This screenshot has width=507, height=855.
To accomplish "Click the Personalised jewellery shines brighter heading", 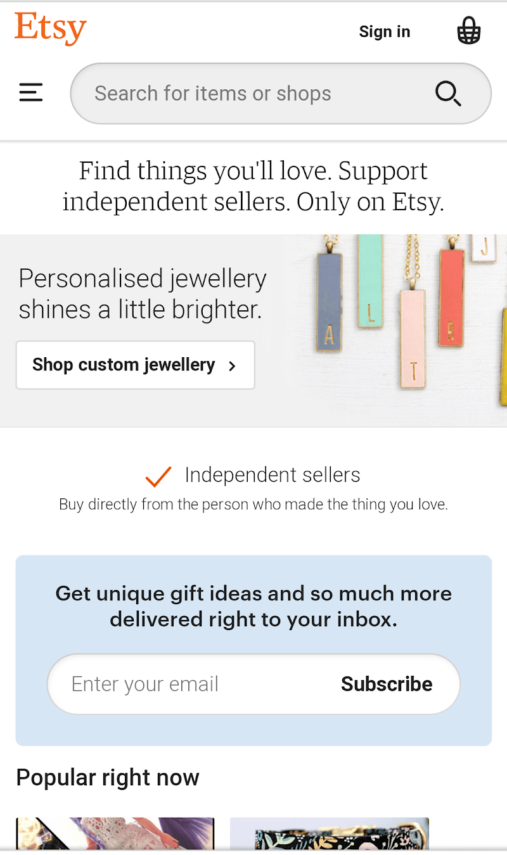I will [x=143, y=294].
